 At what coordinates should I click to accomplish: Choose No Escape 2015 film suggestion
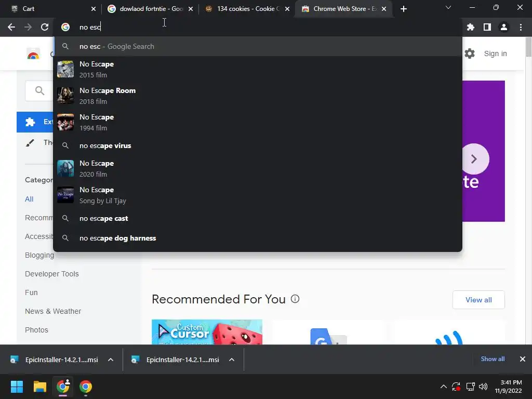[x=258, y=69]
